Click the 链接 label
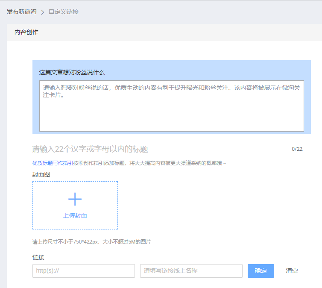The image size is (322, 288). tap(38, 257)
